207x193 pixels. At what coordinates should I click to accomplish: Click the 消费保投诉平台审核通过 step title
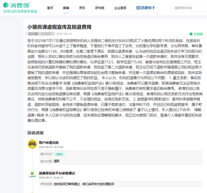[57, 173]
